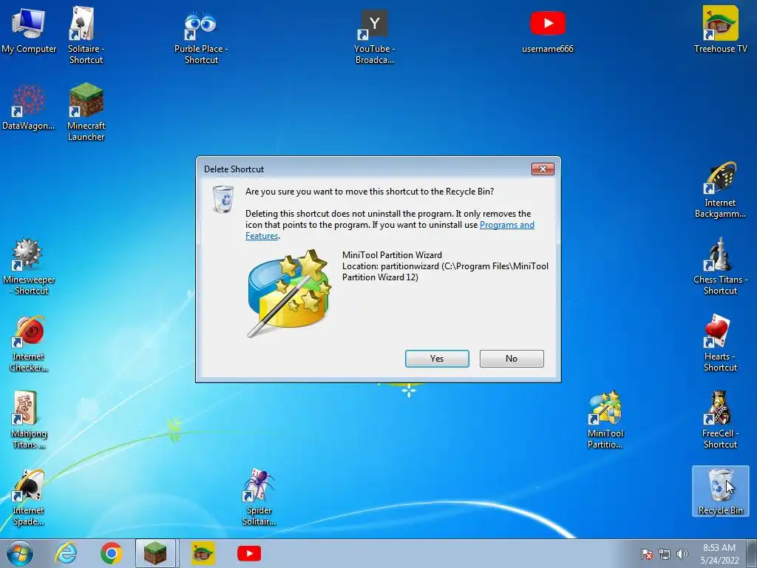Select the MiniTool Partition desktop shortcut
Image resolution: width=757 pixels, height=568 pixels.
click(x=605, y=420)
